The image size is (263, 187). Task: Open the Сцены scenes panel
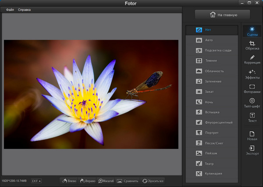pyautogui.click(x=252, y=31)
